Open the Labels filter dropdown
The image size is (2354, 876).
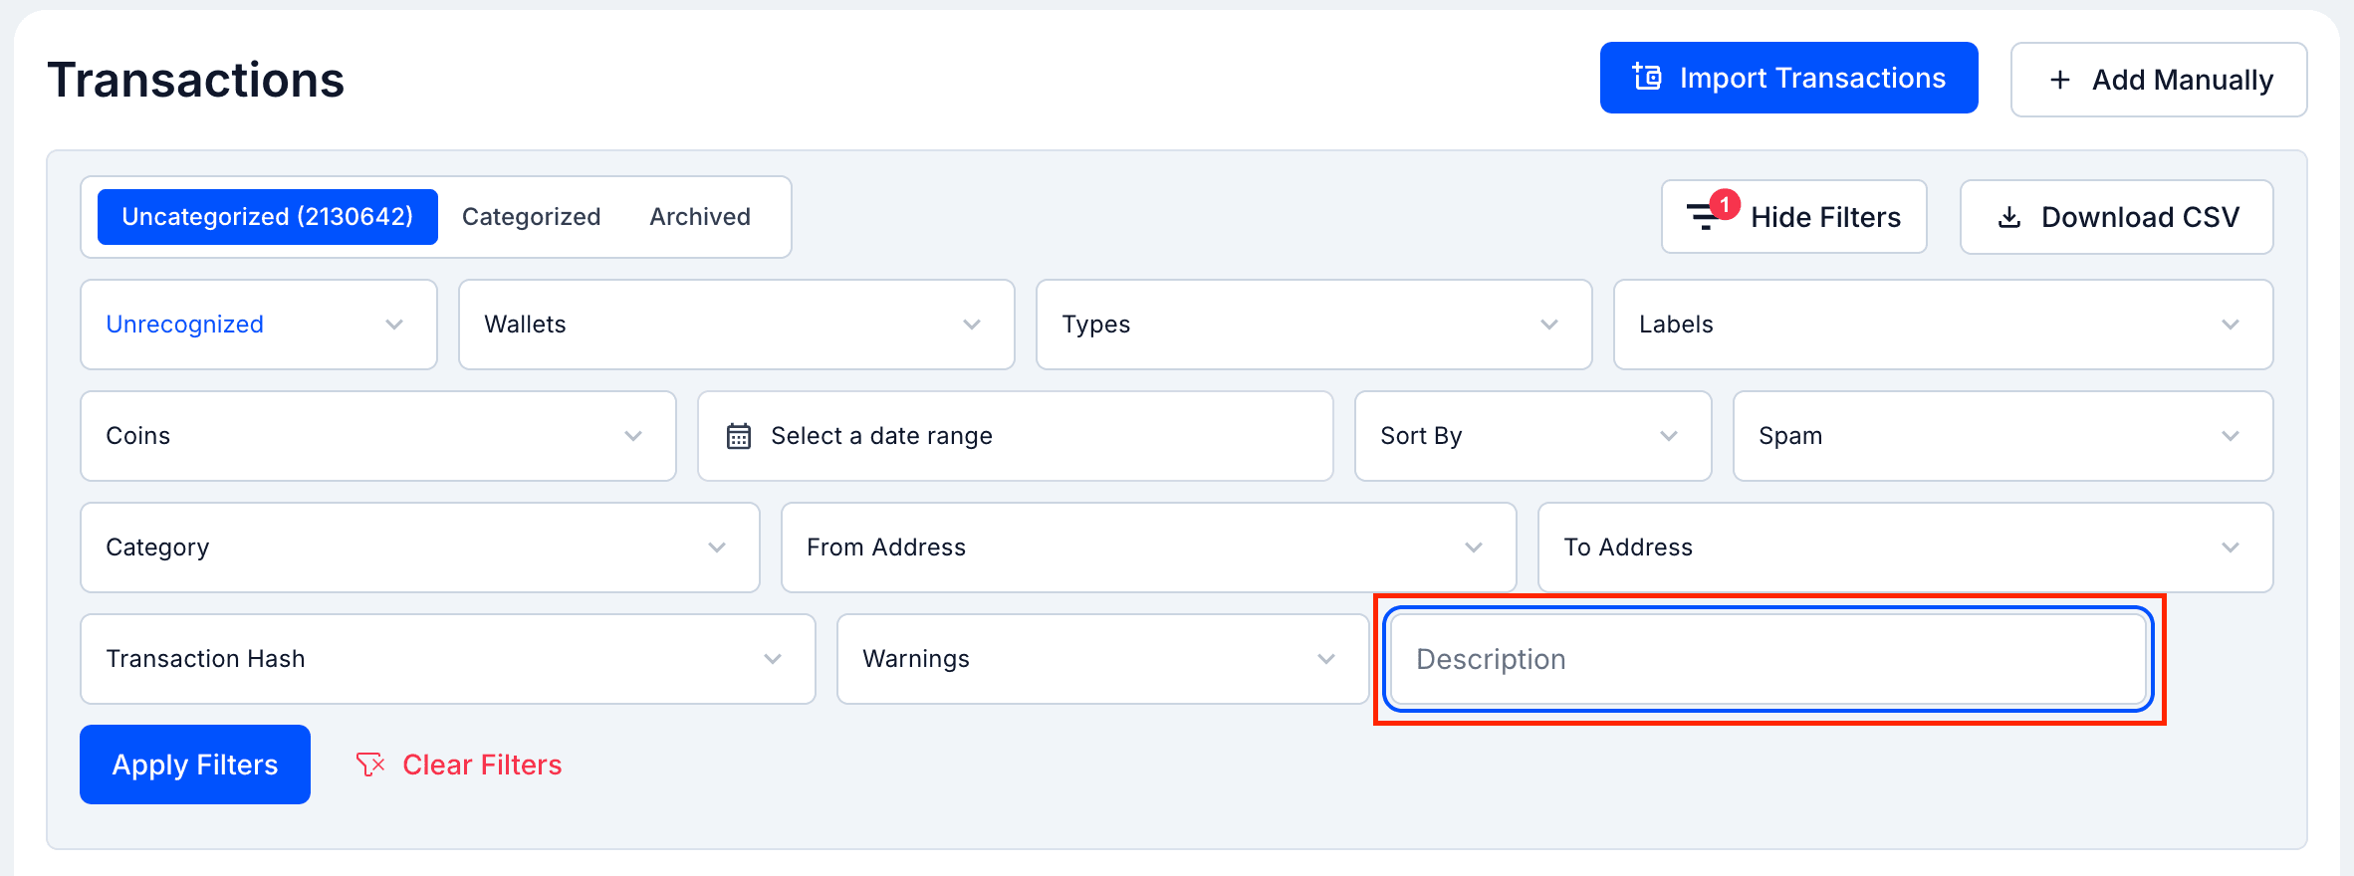tap(1942, 325)
